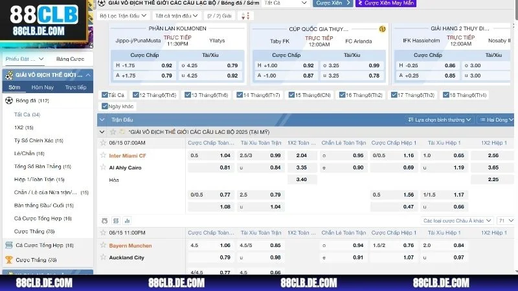
Task: Click the Cược Xiên button
Action: 333,3
